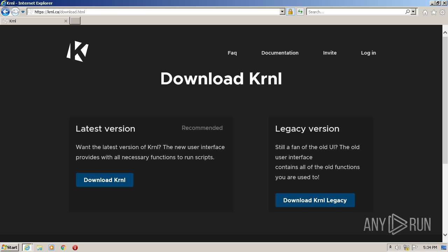This screenshot has width=448, height=252.
Task: Open Favorites star icon
Action: [x=434, y=12]
